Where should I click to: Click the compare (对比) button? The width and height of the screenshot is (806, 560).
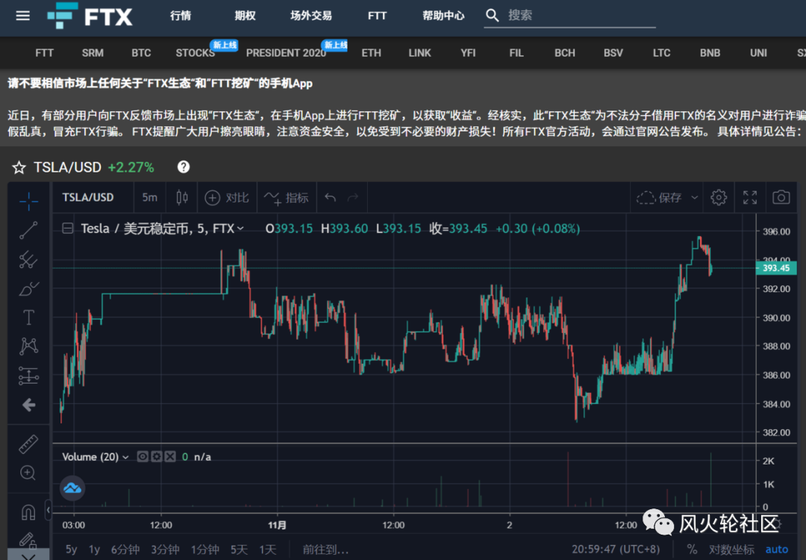227,197
